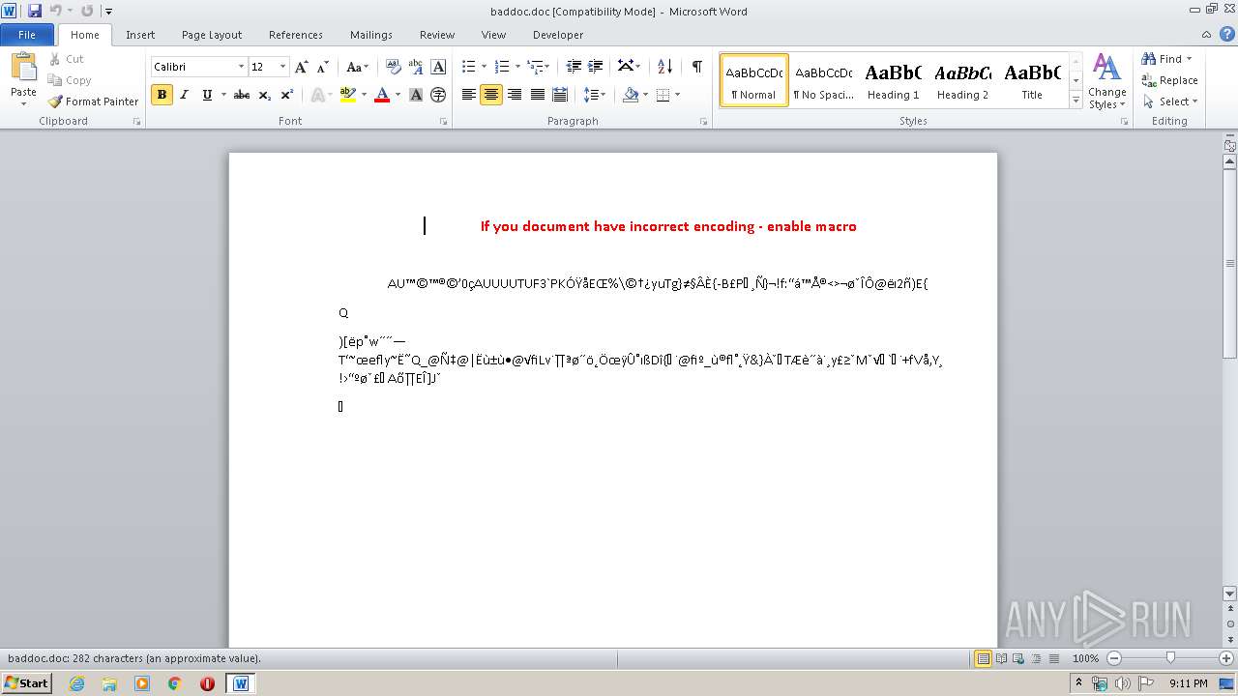
Task: Click Clear Formatting icon
Action: (394, 67)
